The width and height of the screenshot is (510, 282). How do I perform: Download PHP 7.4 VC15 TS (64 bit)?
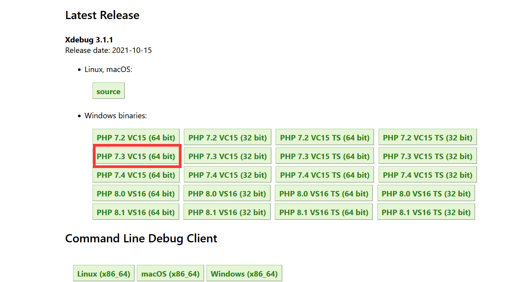point(325,175)
